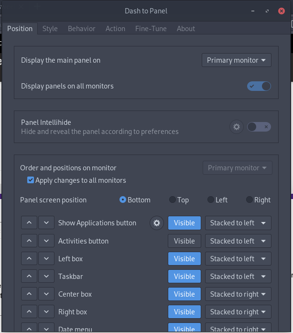Toggle Visible for Center box
293x333 pixels.
184,294
